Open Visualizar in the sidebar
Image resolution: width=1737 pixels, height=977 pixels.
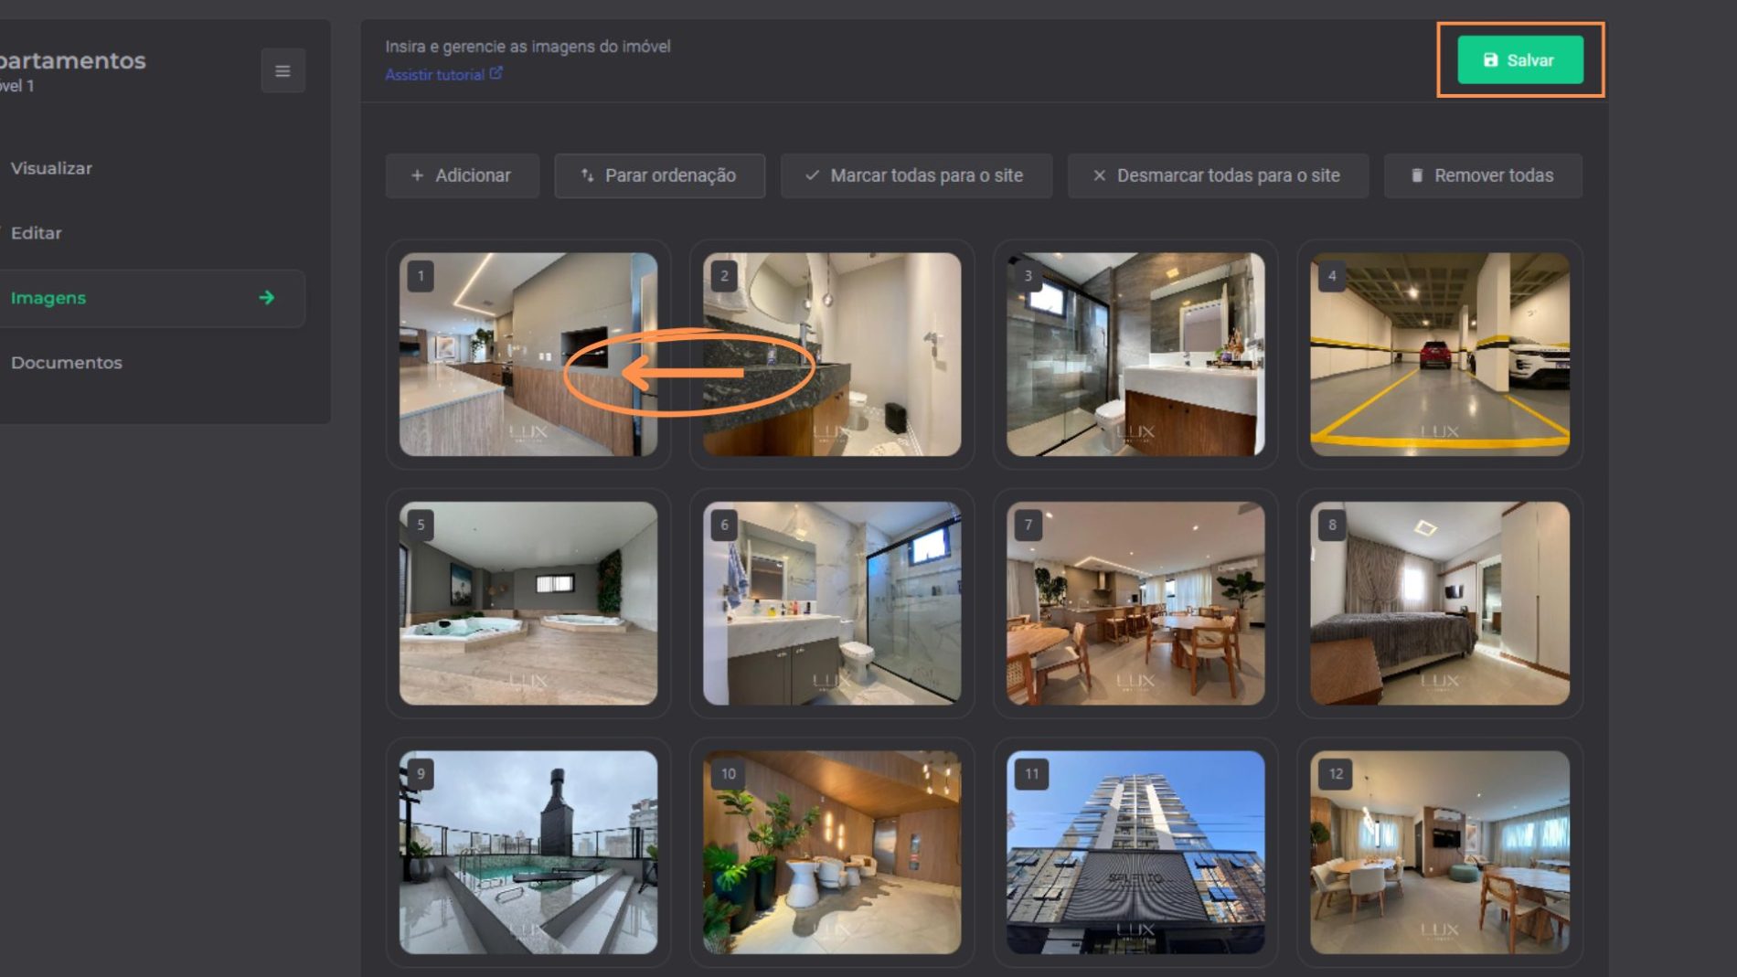tap(51, 168)
